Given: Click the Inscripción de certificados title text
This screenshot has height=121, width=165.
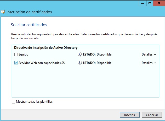Looking at the screenshot, I should pos(29,12).
